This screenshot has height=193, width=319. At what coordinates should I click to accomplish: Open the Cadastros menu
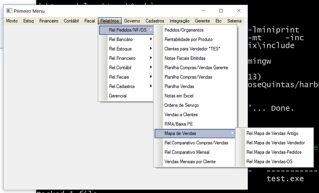pos(155,21)
